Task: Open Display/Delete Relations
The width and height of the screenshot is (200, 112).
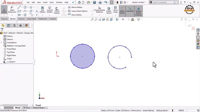Action: [99, 10]
